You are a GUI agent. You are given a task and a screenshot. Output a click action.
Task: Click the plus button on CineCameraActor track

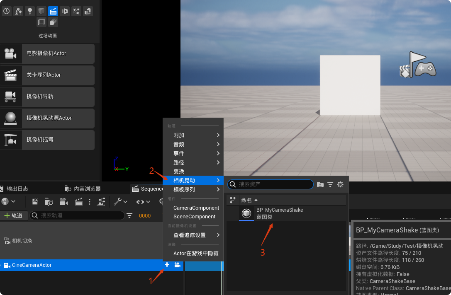167,265
